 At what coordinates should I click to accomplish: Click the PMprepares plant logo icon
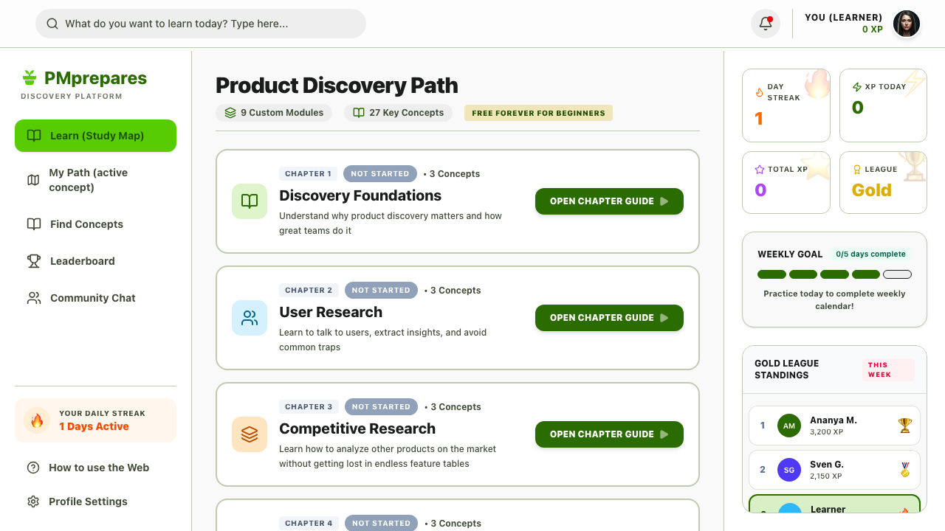point(30,77)
